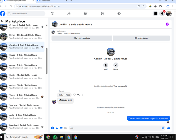Click the blue Thanks reach out message bubble

coord(149,118)
